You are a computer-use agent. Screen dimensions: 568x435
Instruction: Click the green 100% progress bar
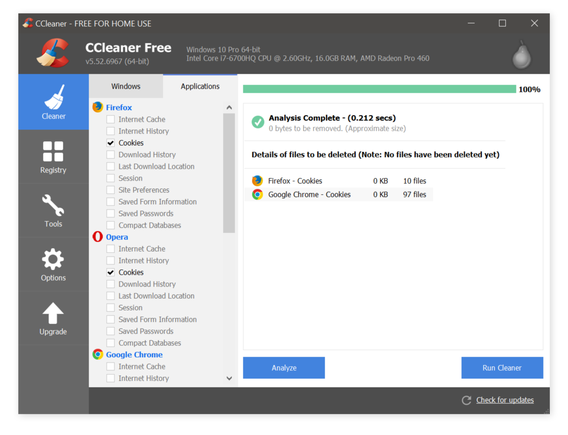(379, 89)
